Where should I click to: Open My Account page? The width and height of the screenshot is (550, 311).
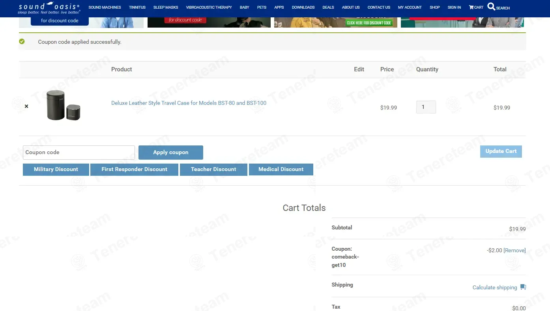[x=410, y=7]
